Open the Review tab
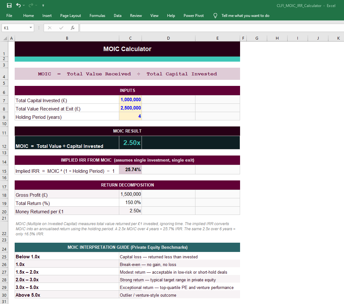Viewport: 344px width, 304px height. pos(136,15)
